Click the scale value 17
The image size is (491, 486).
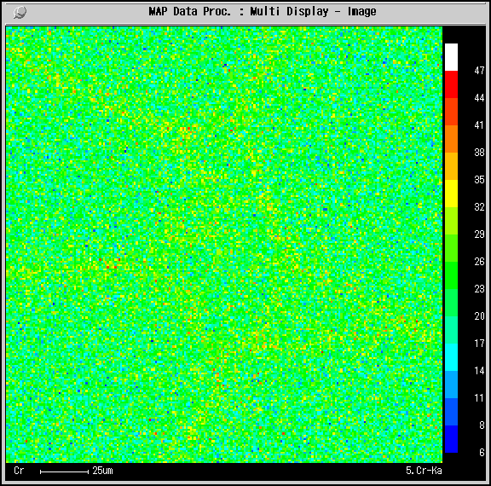[x=479, y=344]
